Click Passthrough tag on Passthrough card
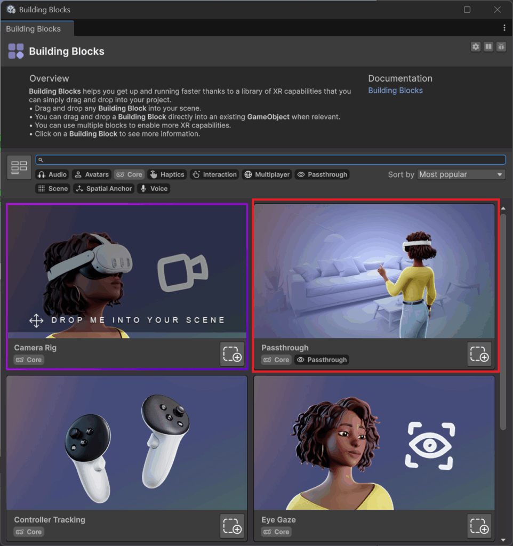This screenshot has height=546, width=513. 322,360
